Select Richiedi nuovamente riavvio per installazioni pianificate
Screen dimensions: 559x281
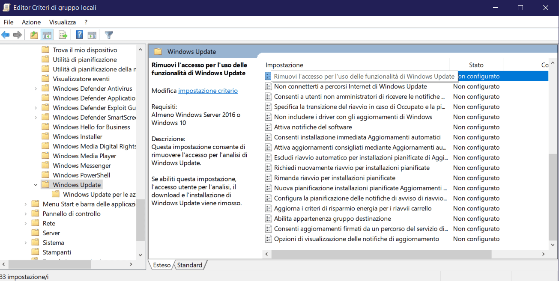point(352,168)
